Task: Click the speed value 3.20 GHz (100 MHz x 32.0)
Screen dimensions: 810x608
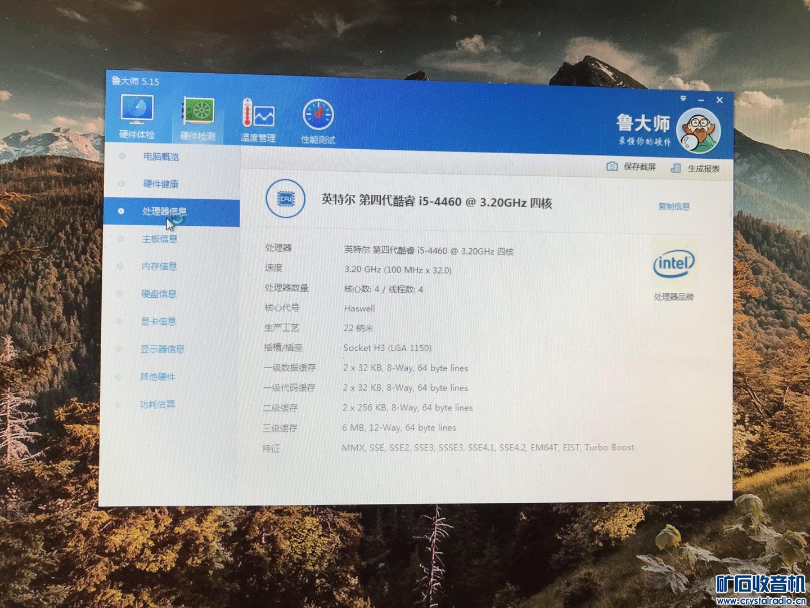Action: (398, 270)
